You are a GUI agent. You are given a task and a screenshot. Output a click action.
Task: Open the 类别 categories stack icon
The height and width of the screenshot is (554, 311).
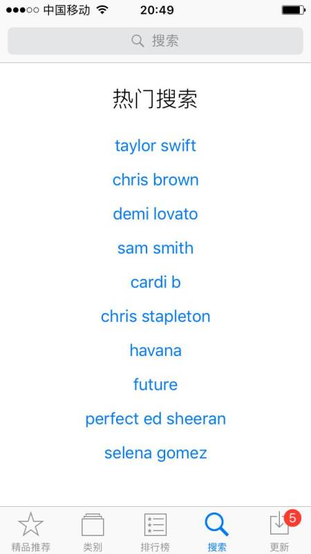click(93, 525)
